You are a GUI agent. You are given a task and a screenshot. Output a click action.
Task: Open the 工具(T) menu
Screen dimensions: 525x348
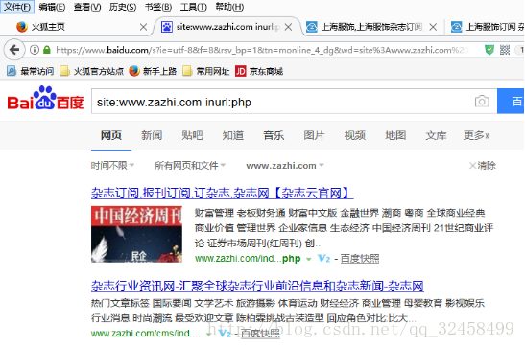[194, 7]
